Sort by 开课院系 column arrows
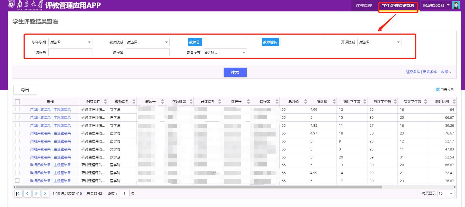 (220, 101)
